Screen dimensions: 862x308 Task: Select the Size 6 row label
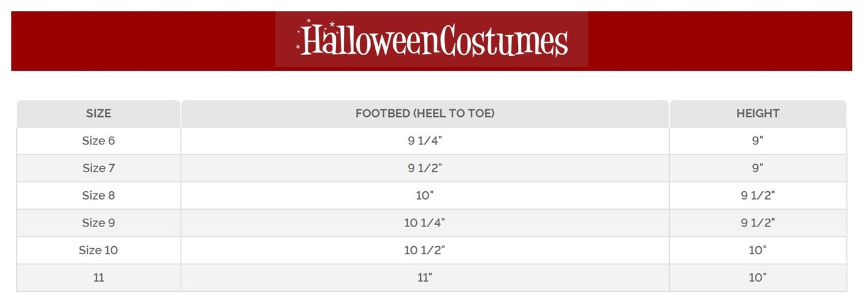click(x=99, y=141)
